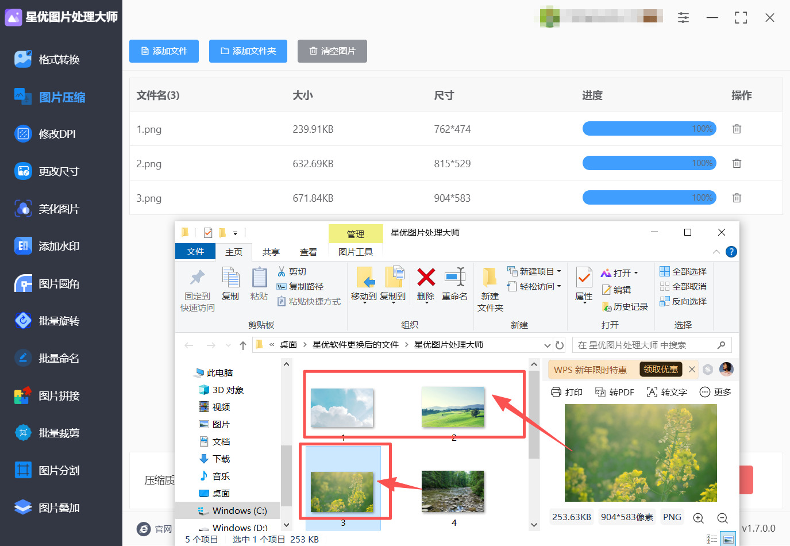Click 转PDF in the preview pane
Viewport: 790px width, 546px height.
(x=615, y=392)
